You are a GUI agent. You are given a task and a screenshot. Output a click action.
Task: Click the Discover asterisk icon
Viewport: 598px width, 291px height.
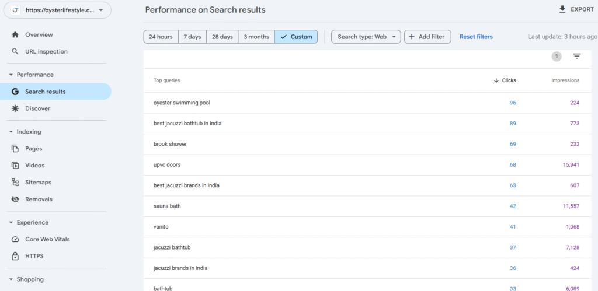pyautogui.click(x=15, y=108)
